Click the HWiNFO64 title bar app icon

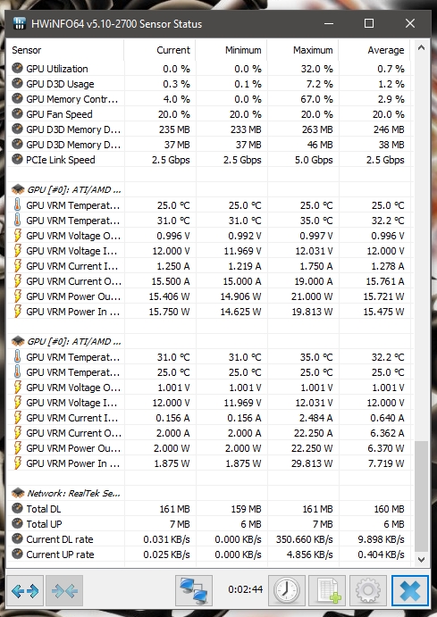20,23
